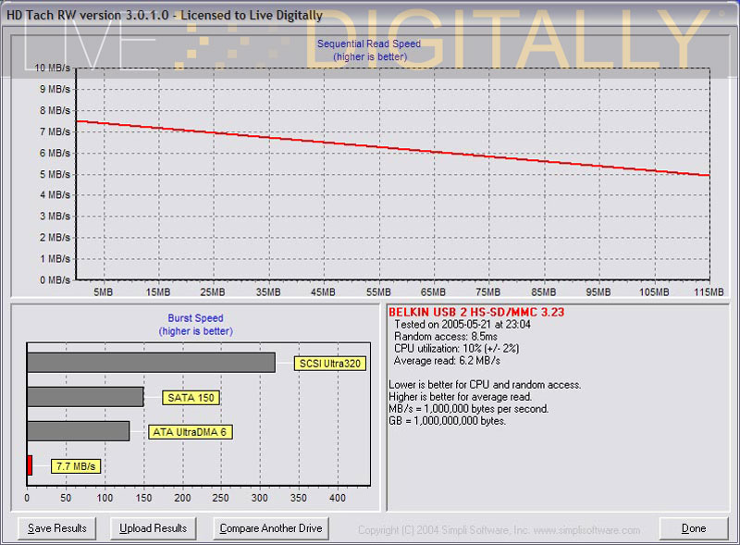Click the red burst speed bar
The height and width of the screenshot is (545, 740).
pyautogui.click(x=30, y=464)
